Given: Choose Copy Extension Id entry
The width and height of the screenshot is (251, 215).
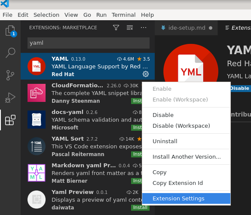Looking at the screenshot, I should pyautogui.click(x=187, y=183).
